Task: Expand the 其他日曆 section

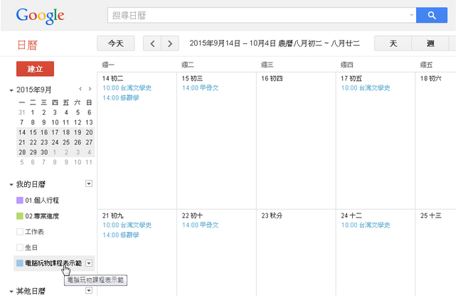Action: coord(11,291)
